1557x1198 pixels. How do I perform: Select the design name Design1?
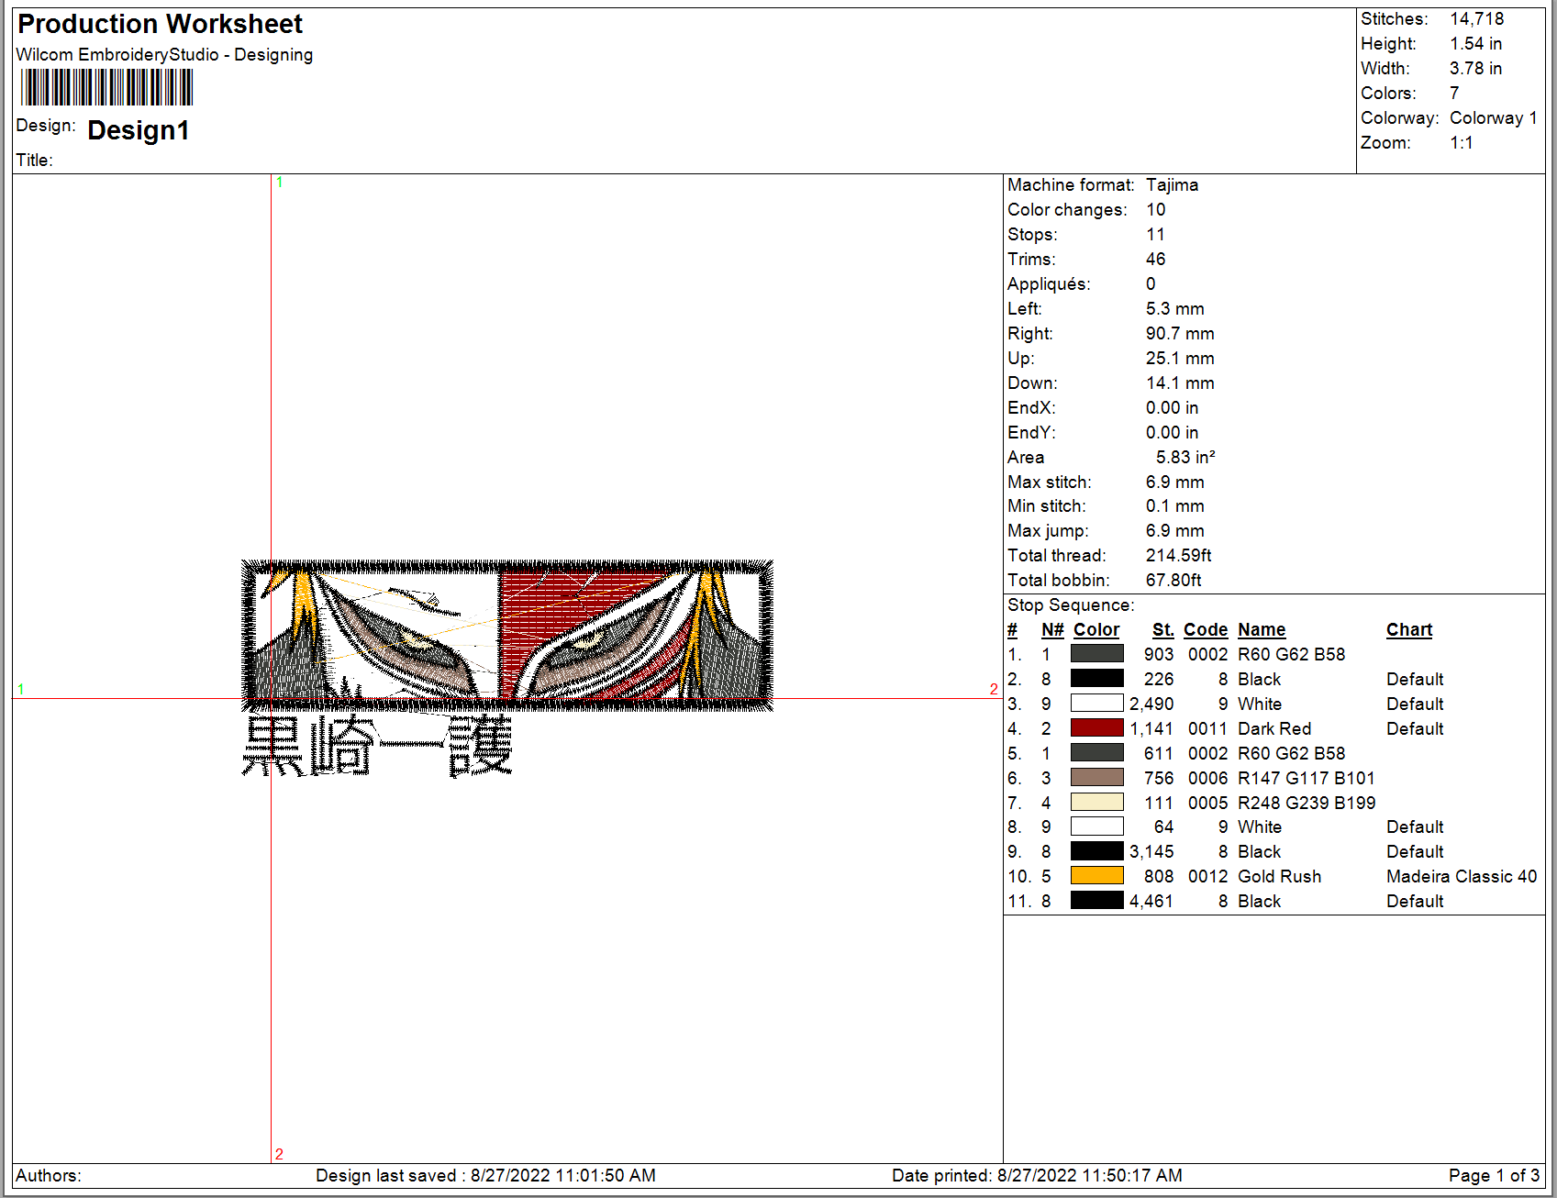tap(139, 131)
